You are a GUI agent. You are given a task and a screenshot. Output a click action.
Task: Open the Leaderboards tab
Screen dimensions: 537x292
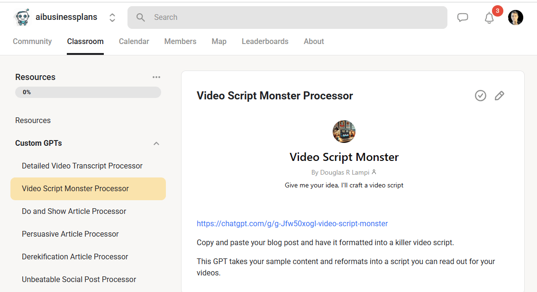[265, 41]
